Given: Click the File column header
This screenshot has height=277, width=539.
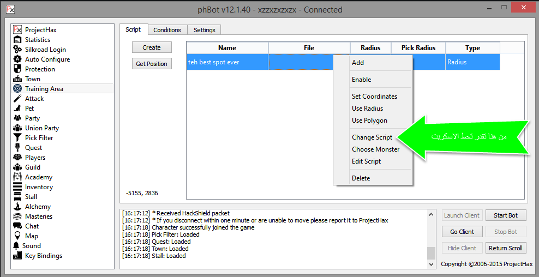Looking at the screenshot, I should click(309, 48).
